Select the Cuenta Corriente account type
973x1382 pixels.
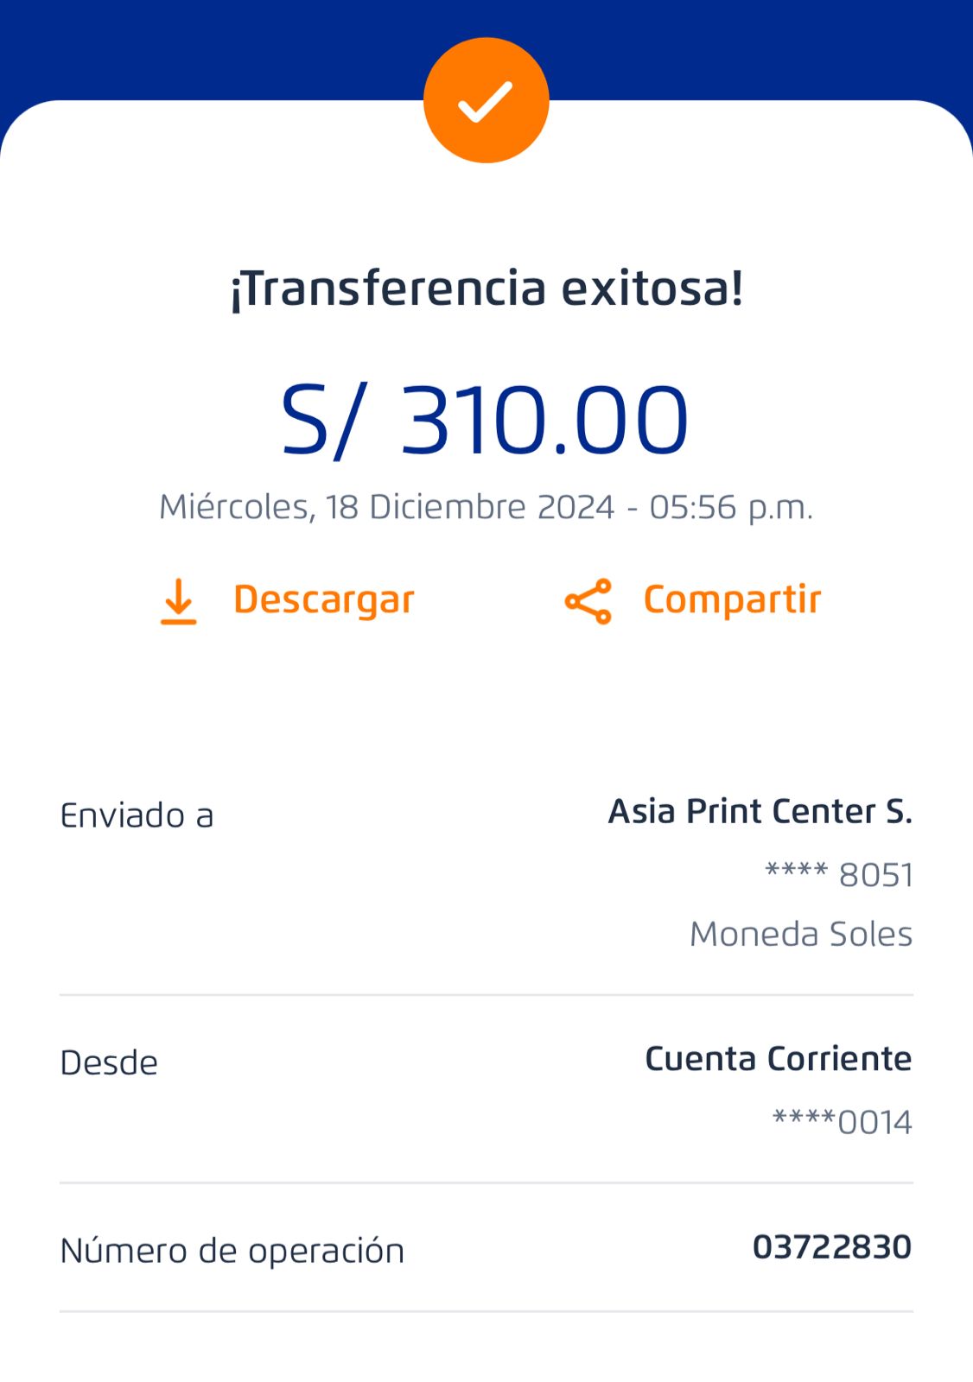coord(778,1059)
